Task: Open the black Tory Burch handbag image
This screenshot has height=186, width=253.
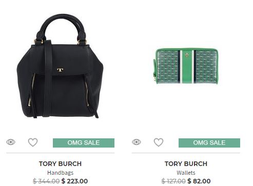Action: [x=60, y=66]
